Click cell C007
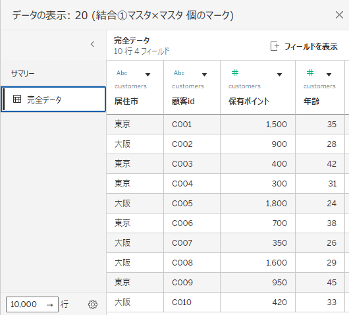 point(192,243)
